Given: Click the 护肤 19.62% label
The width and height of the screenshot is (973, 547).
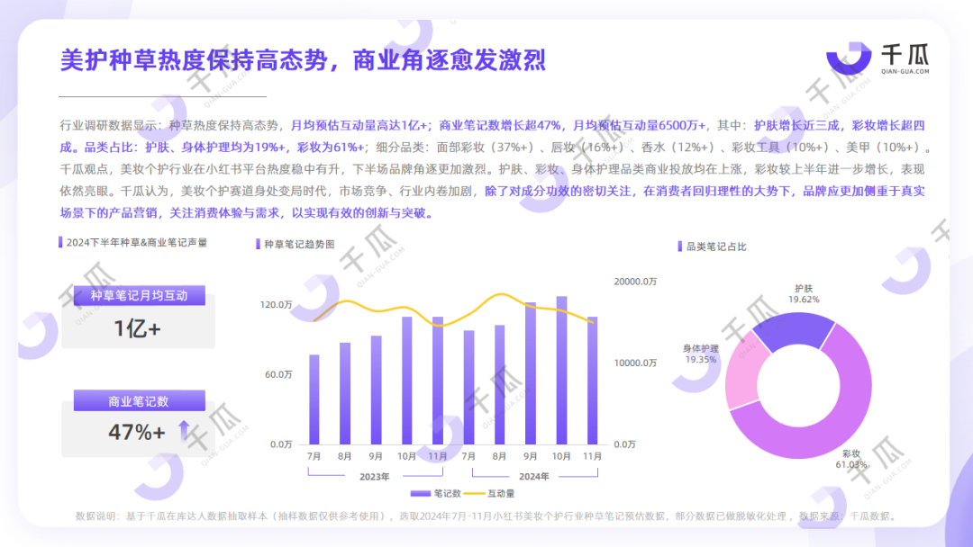Looking at the screenshot, I should (x=804, y=294).
